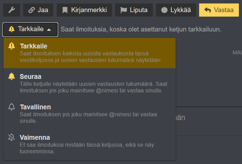Collapse the Tarkkaile notification dropdown
This screenshot has width=242, height=164.
(30, 29)
